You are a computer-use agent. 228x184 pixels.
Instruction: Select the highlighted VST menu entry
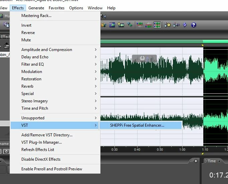(55, 125)
